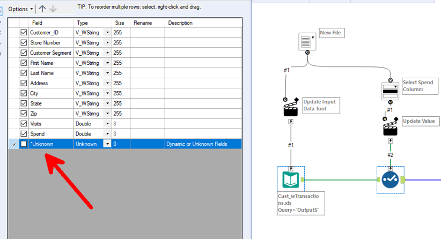
Task: Click Rename cell for Store Number
Action: click(148, 43)
